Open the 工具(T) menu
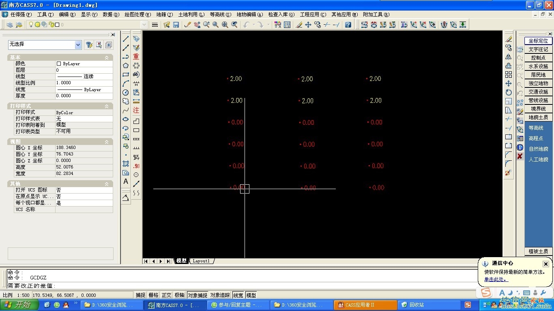This screenshot has width=554, height=311. (45, 14)
